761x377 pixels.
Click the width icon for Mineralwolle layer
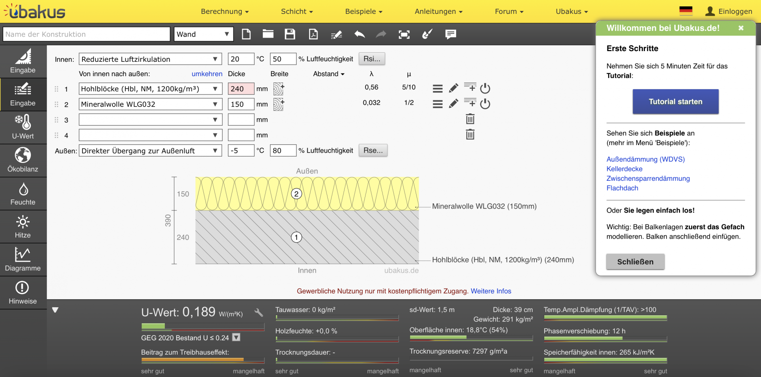279,104
